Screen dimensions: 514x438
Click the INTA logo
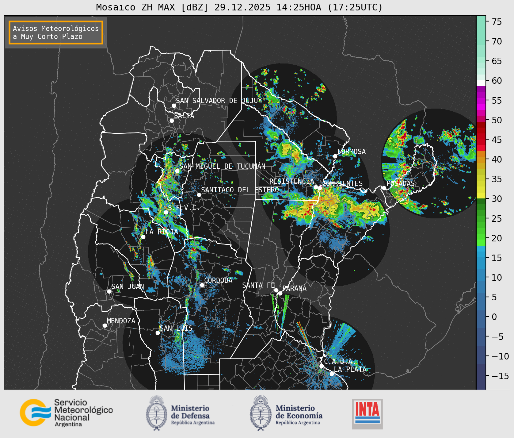[367, 414]
